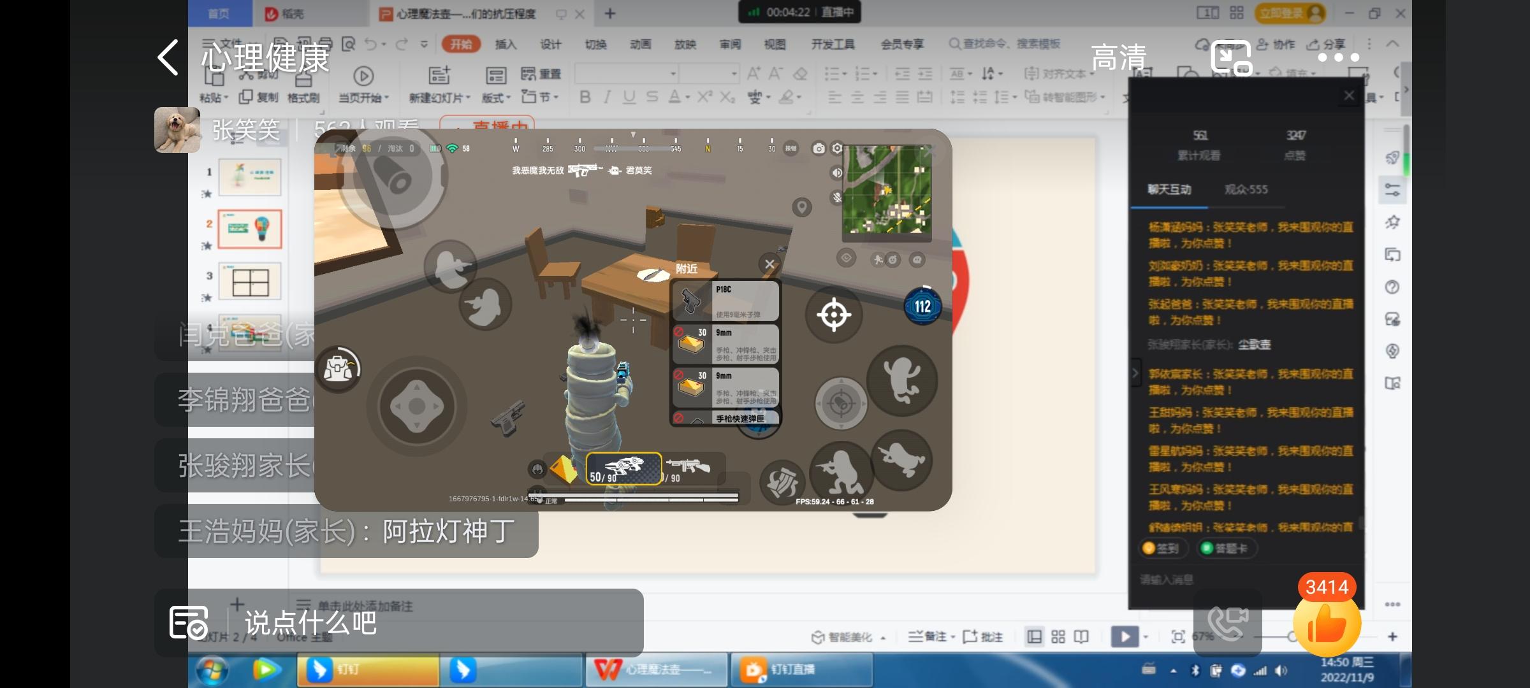This screenshot has height=688, width=1530.
Task: Start slideshow with status bar play button
Action: [1124, 636]
